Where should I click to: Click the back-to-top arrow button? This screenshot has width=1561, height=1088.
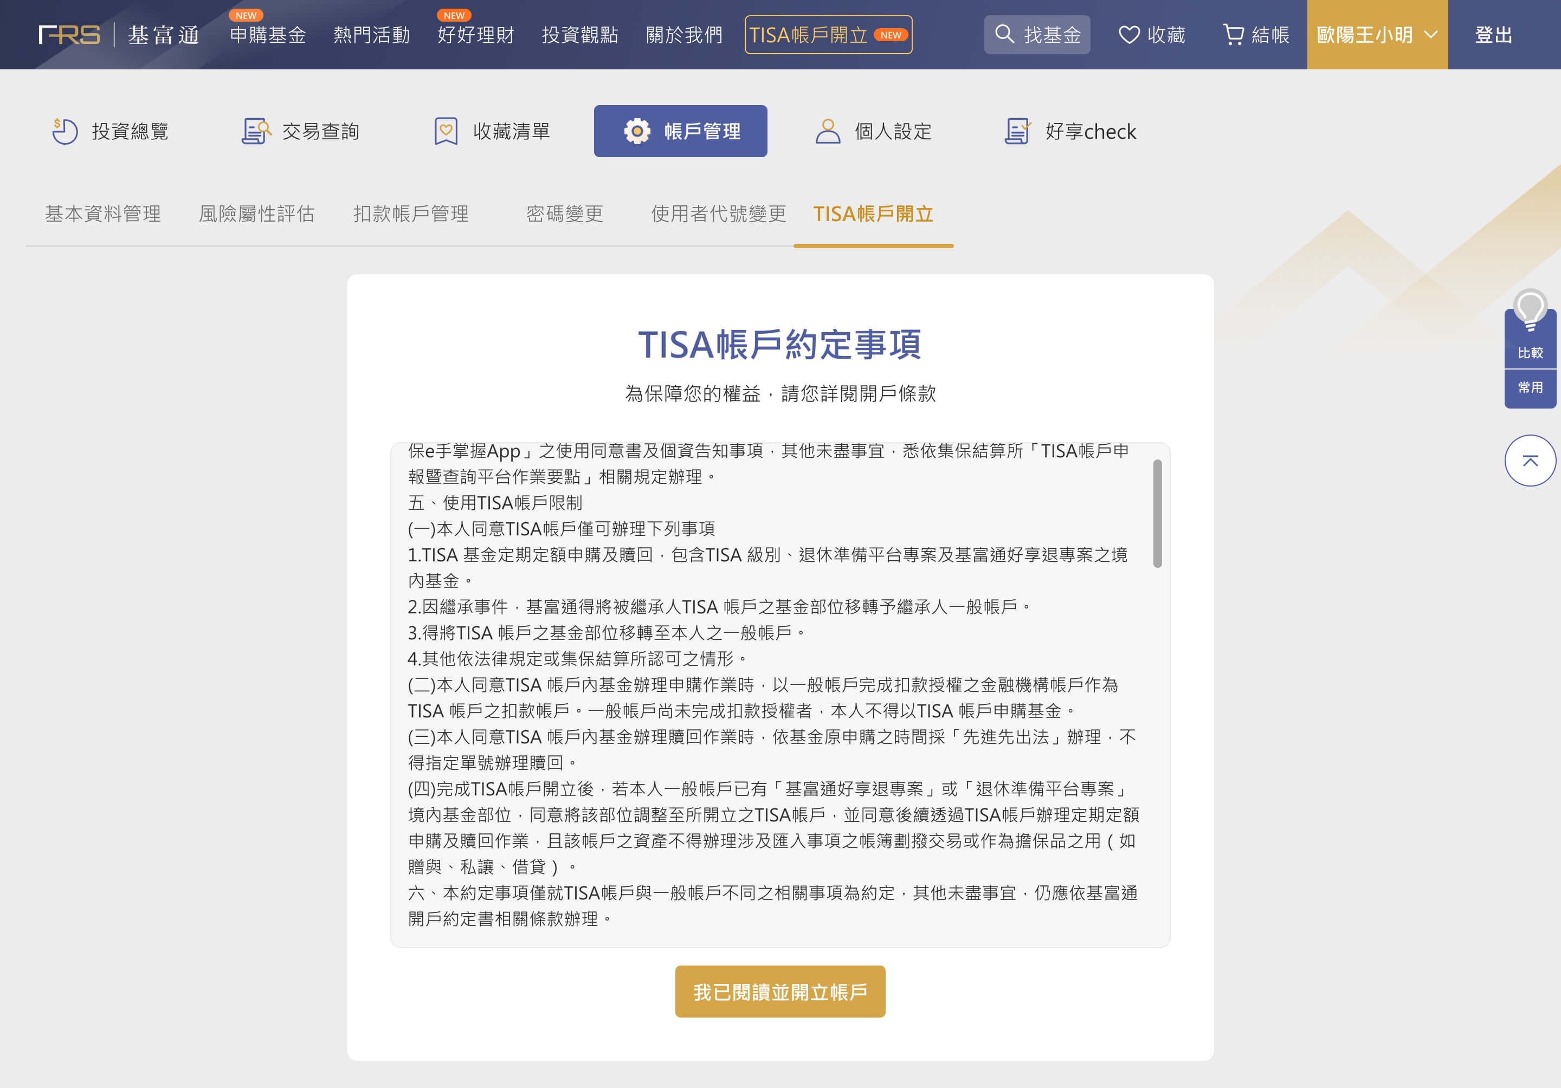pyautogui.click(x=1530, y=461)
